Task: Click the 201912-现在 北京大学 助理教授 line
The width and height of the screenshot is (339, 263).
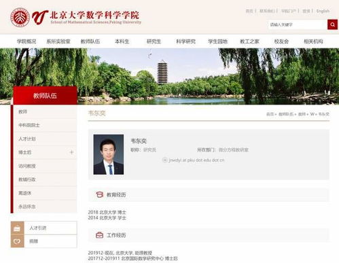Action: click(120, 253)
